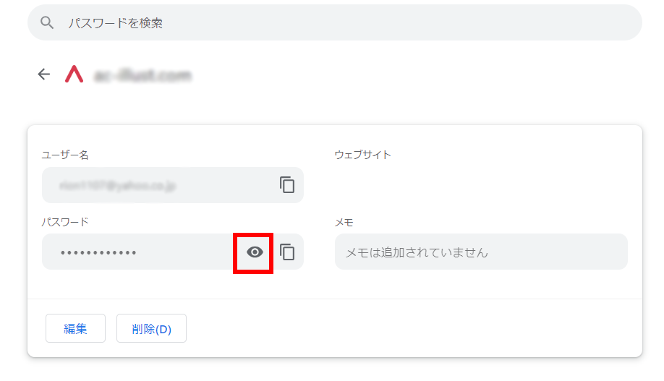Click the blurred site name heading
Screen dimensions: 664x381
(x=142, y=75)
